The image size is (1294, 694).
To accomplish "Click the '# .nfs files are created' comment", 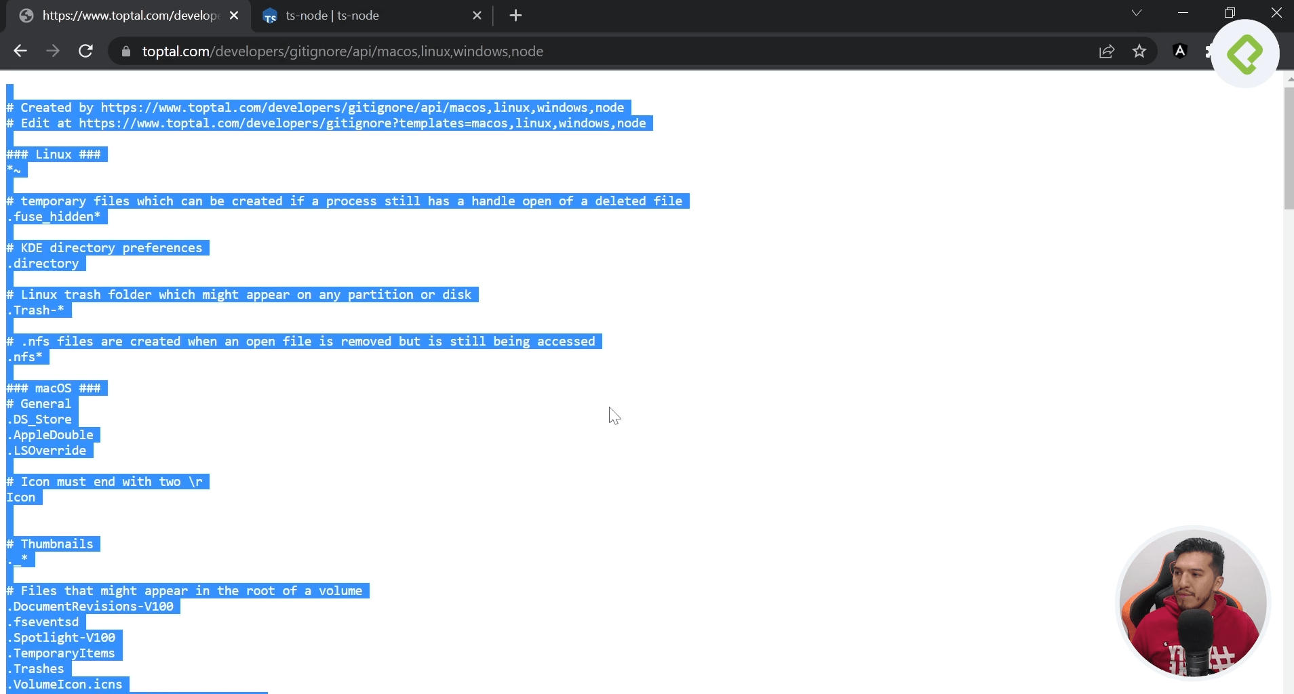I will (301, 342).
